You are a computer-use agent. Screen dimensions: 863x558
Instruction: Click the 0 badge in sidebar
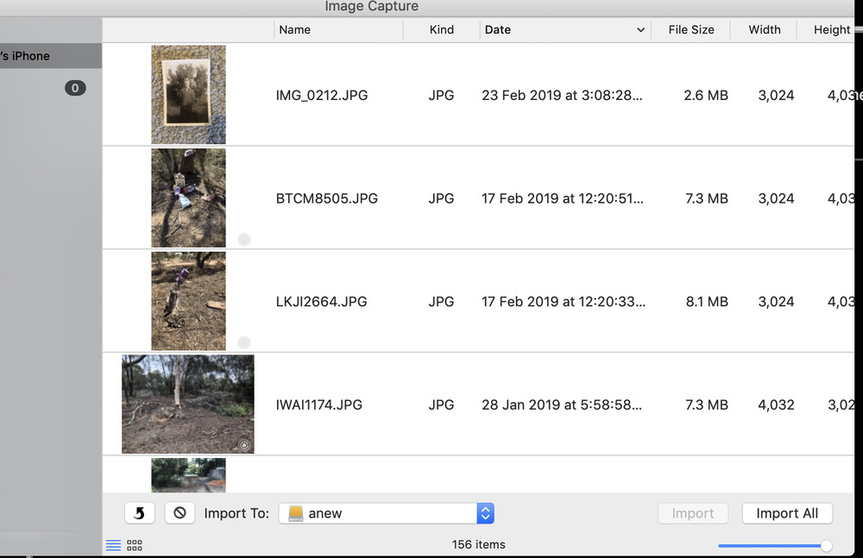[x=75, y=88]
